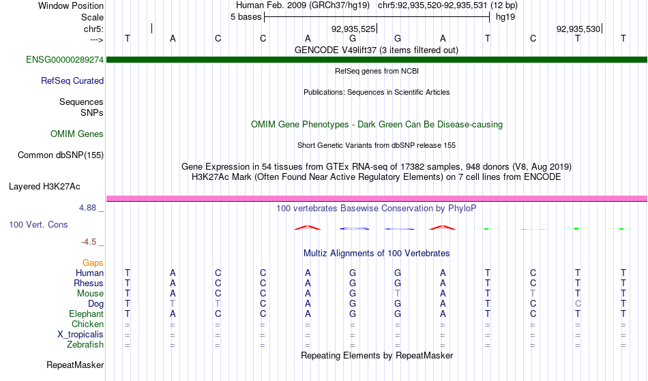Click Repeating Elements by RepeatMasker title

(377, 355)
